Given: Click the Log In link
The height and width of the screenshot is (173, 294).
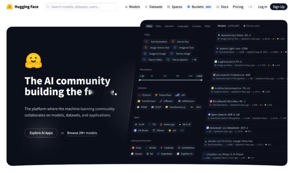Looking at the screenshot, I should click(263, 7).
